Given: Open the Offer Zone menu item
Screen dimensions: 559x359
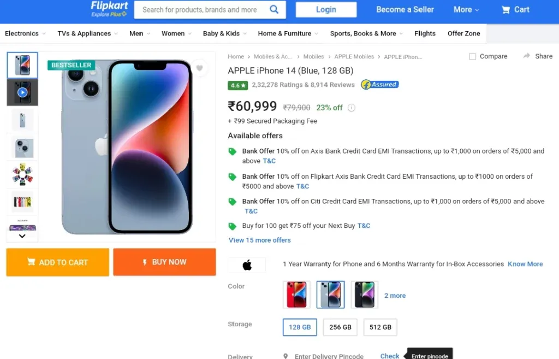Looking at the screenshot, I should pyautogui.click(x=464, y=33).
